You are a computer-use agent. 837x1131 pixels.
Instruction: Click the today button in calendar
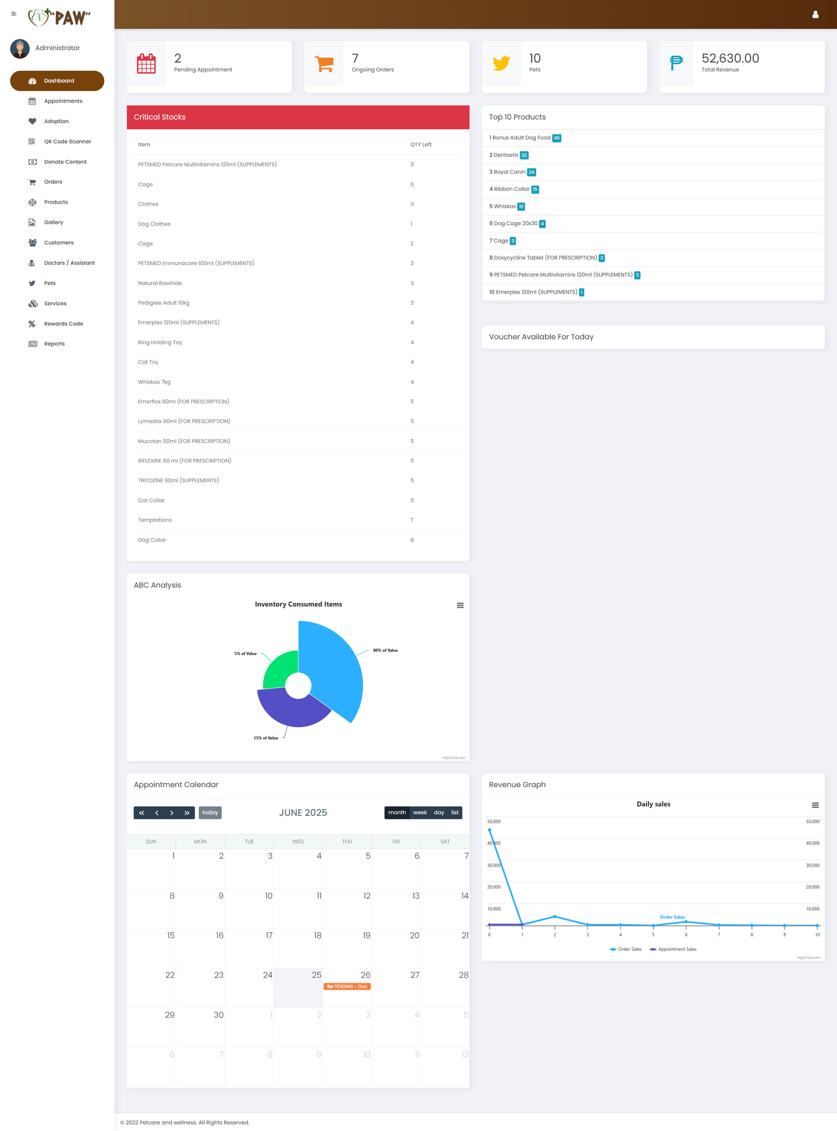[210, 812]
